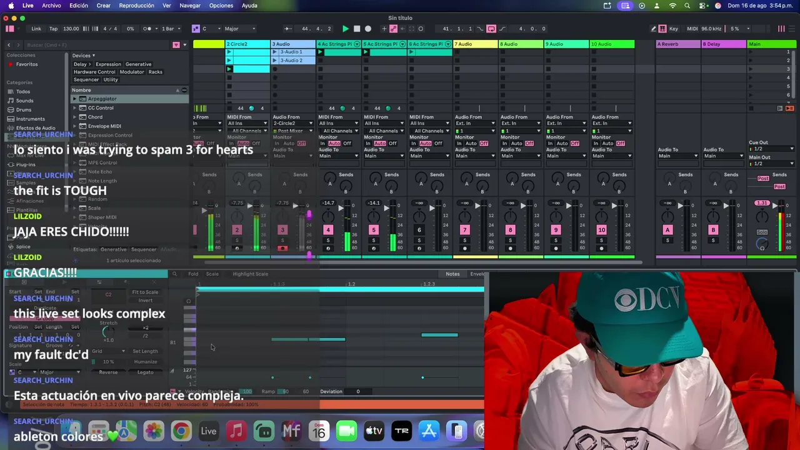Viewport: 800px width, 450px height.
Task: Select the 7 Audio track header
Action: (x=476, y=44)
